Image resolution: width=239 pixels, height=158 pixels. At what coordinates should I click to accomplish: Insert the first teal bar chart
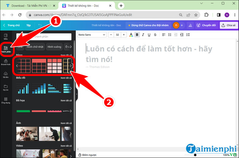23,88
